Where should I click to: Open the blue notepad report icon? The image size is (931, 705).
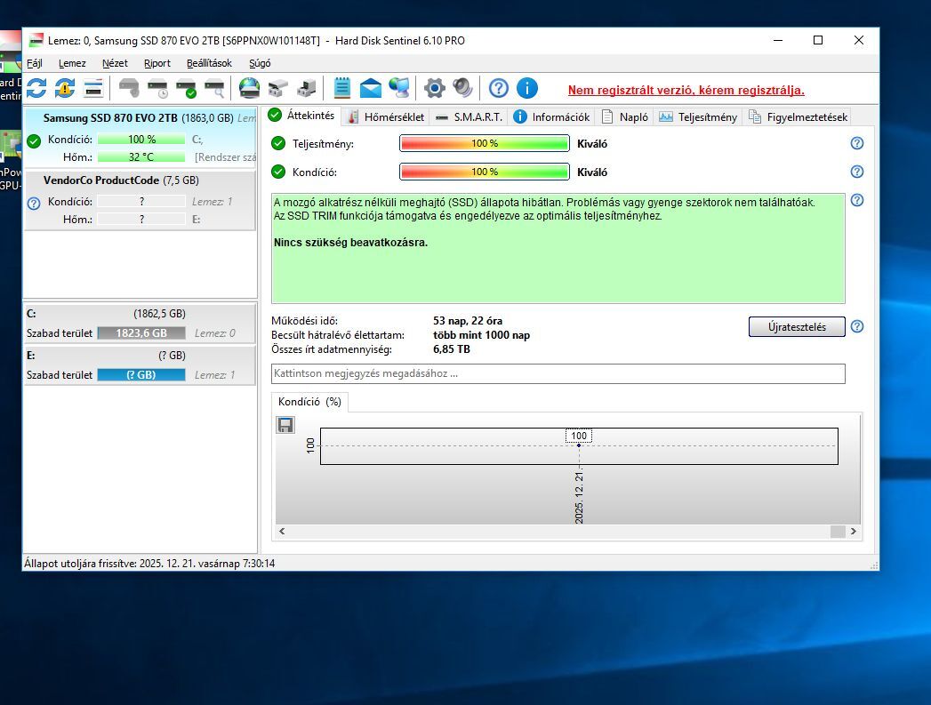click(x=341, y=88)
